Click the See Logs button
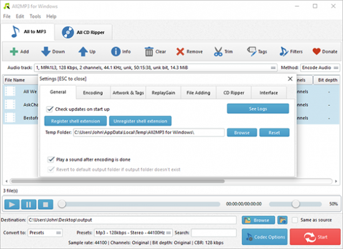The height and width of the screenshot is (249, 343). point(258,109)
